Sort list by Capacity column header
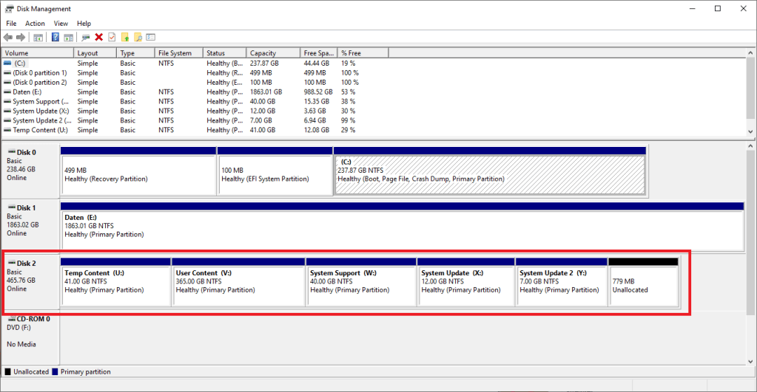Viewport: 757px width, 392px height. (263, 53)
